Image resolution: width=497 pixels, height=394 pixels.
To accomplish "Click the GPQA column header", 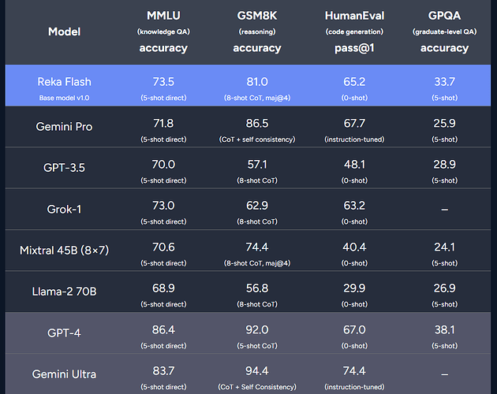I will (x=444, y=16).
